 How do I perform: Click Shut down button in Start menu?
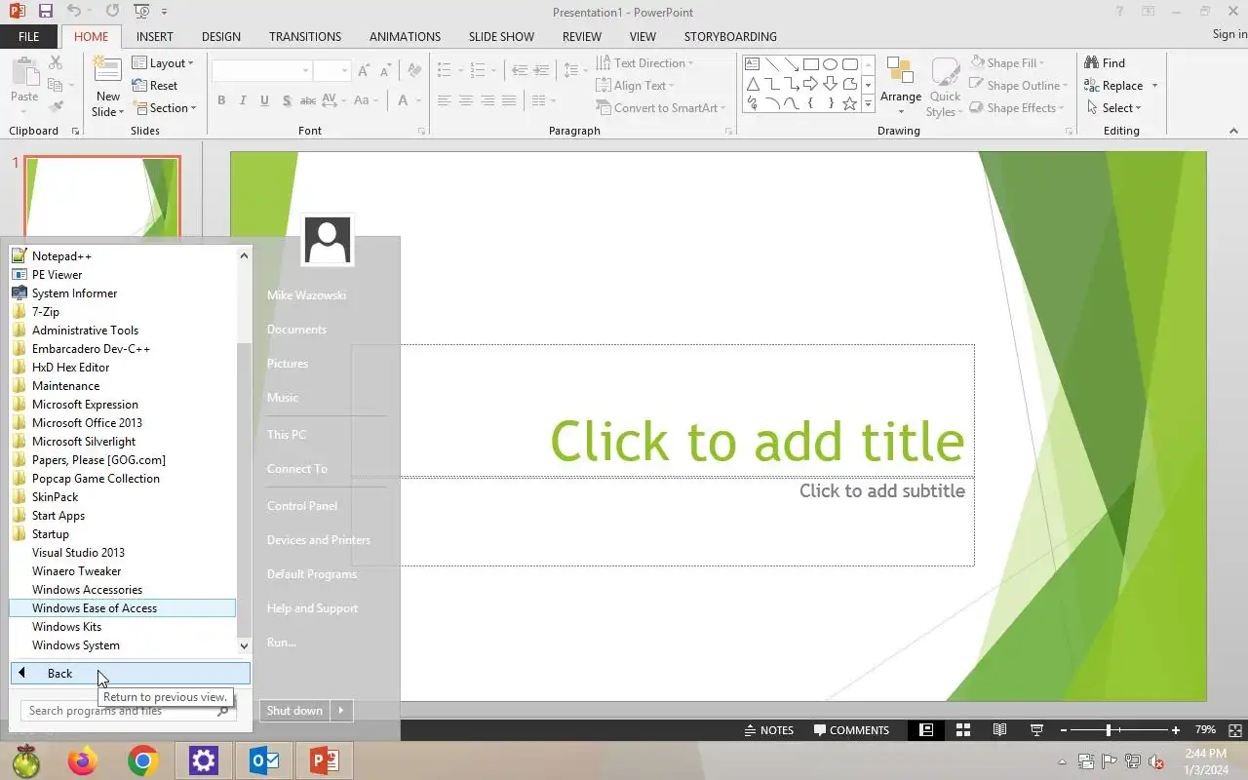click(294, 711)
